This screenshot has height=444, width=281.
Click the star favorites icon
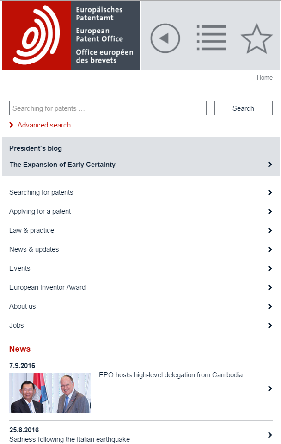coord(257,38)
